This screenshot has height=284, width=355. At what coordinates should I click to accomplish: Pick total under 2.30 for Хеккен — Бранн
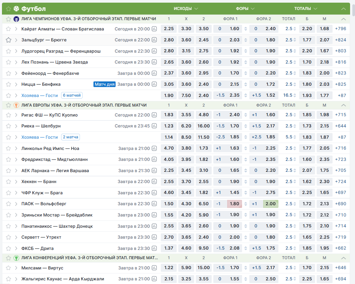[x=324, y=182]
